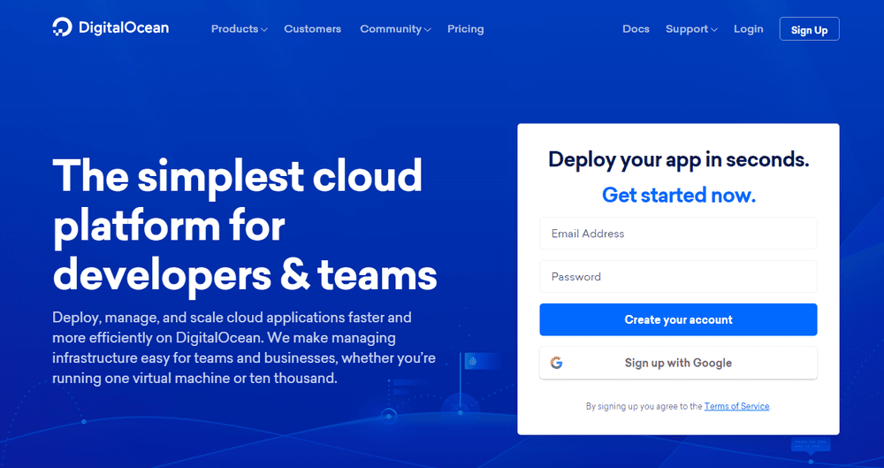Click the headline 'The simplest cloud platform'
This screenshot has width=884, height=468.
point(245,226)
